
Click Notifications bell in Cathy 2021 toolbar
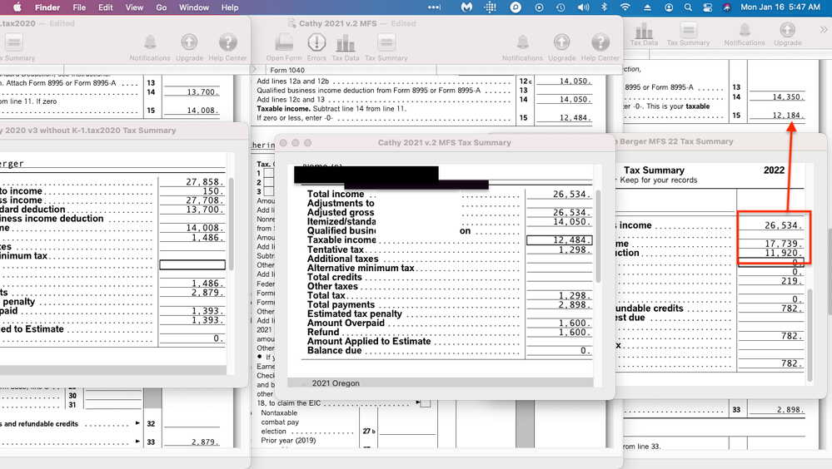[523, 42]
